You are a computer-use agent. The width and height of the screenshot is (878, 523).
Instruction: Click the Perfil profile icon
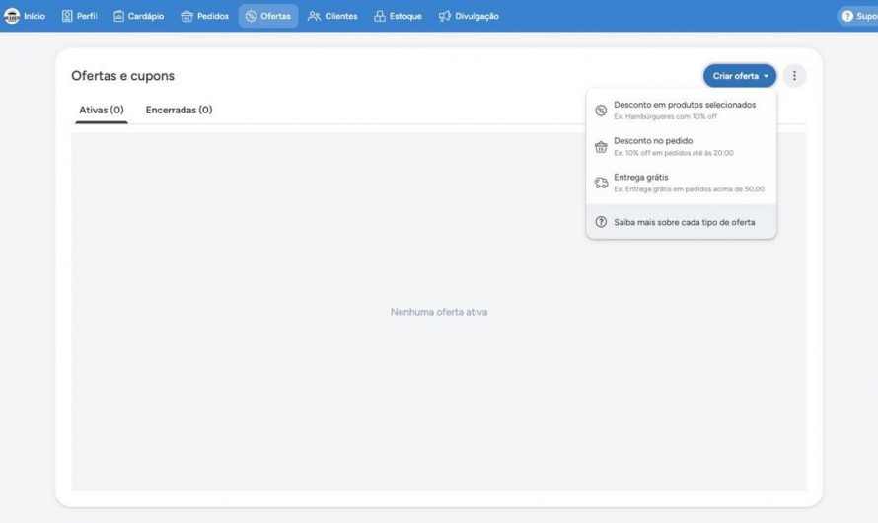tap(67, 16)
